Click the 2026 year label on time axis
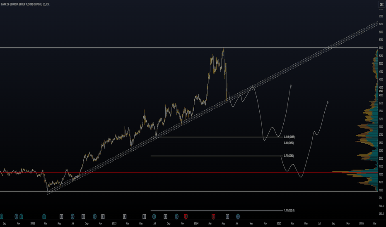This screenshot has height=227, width=386. tap(362, 223)
